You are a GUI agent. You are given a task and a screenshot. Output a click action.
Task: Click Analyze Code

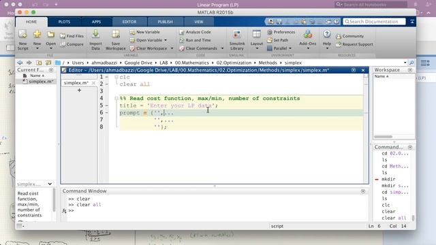[195, 32]
